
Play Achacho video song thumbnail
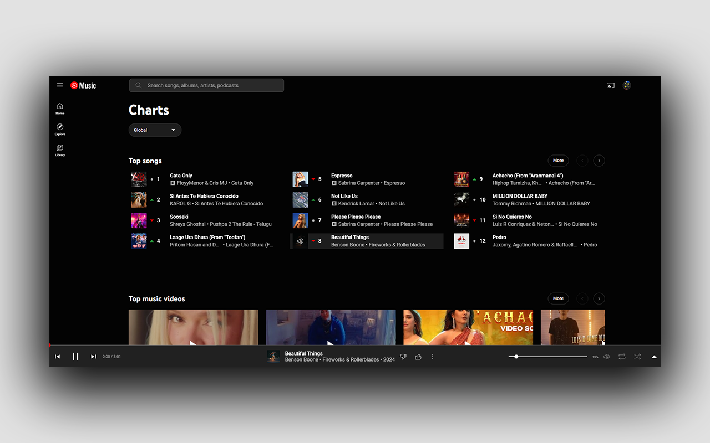(x=468, y=327)
